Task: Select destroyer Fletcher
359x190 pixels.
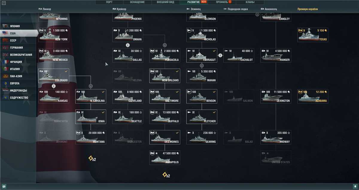Action: pyautogui.click(x=202, y=117)
